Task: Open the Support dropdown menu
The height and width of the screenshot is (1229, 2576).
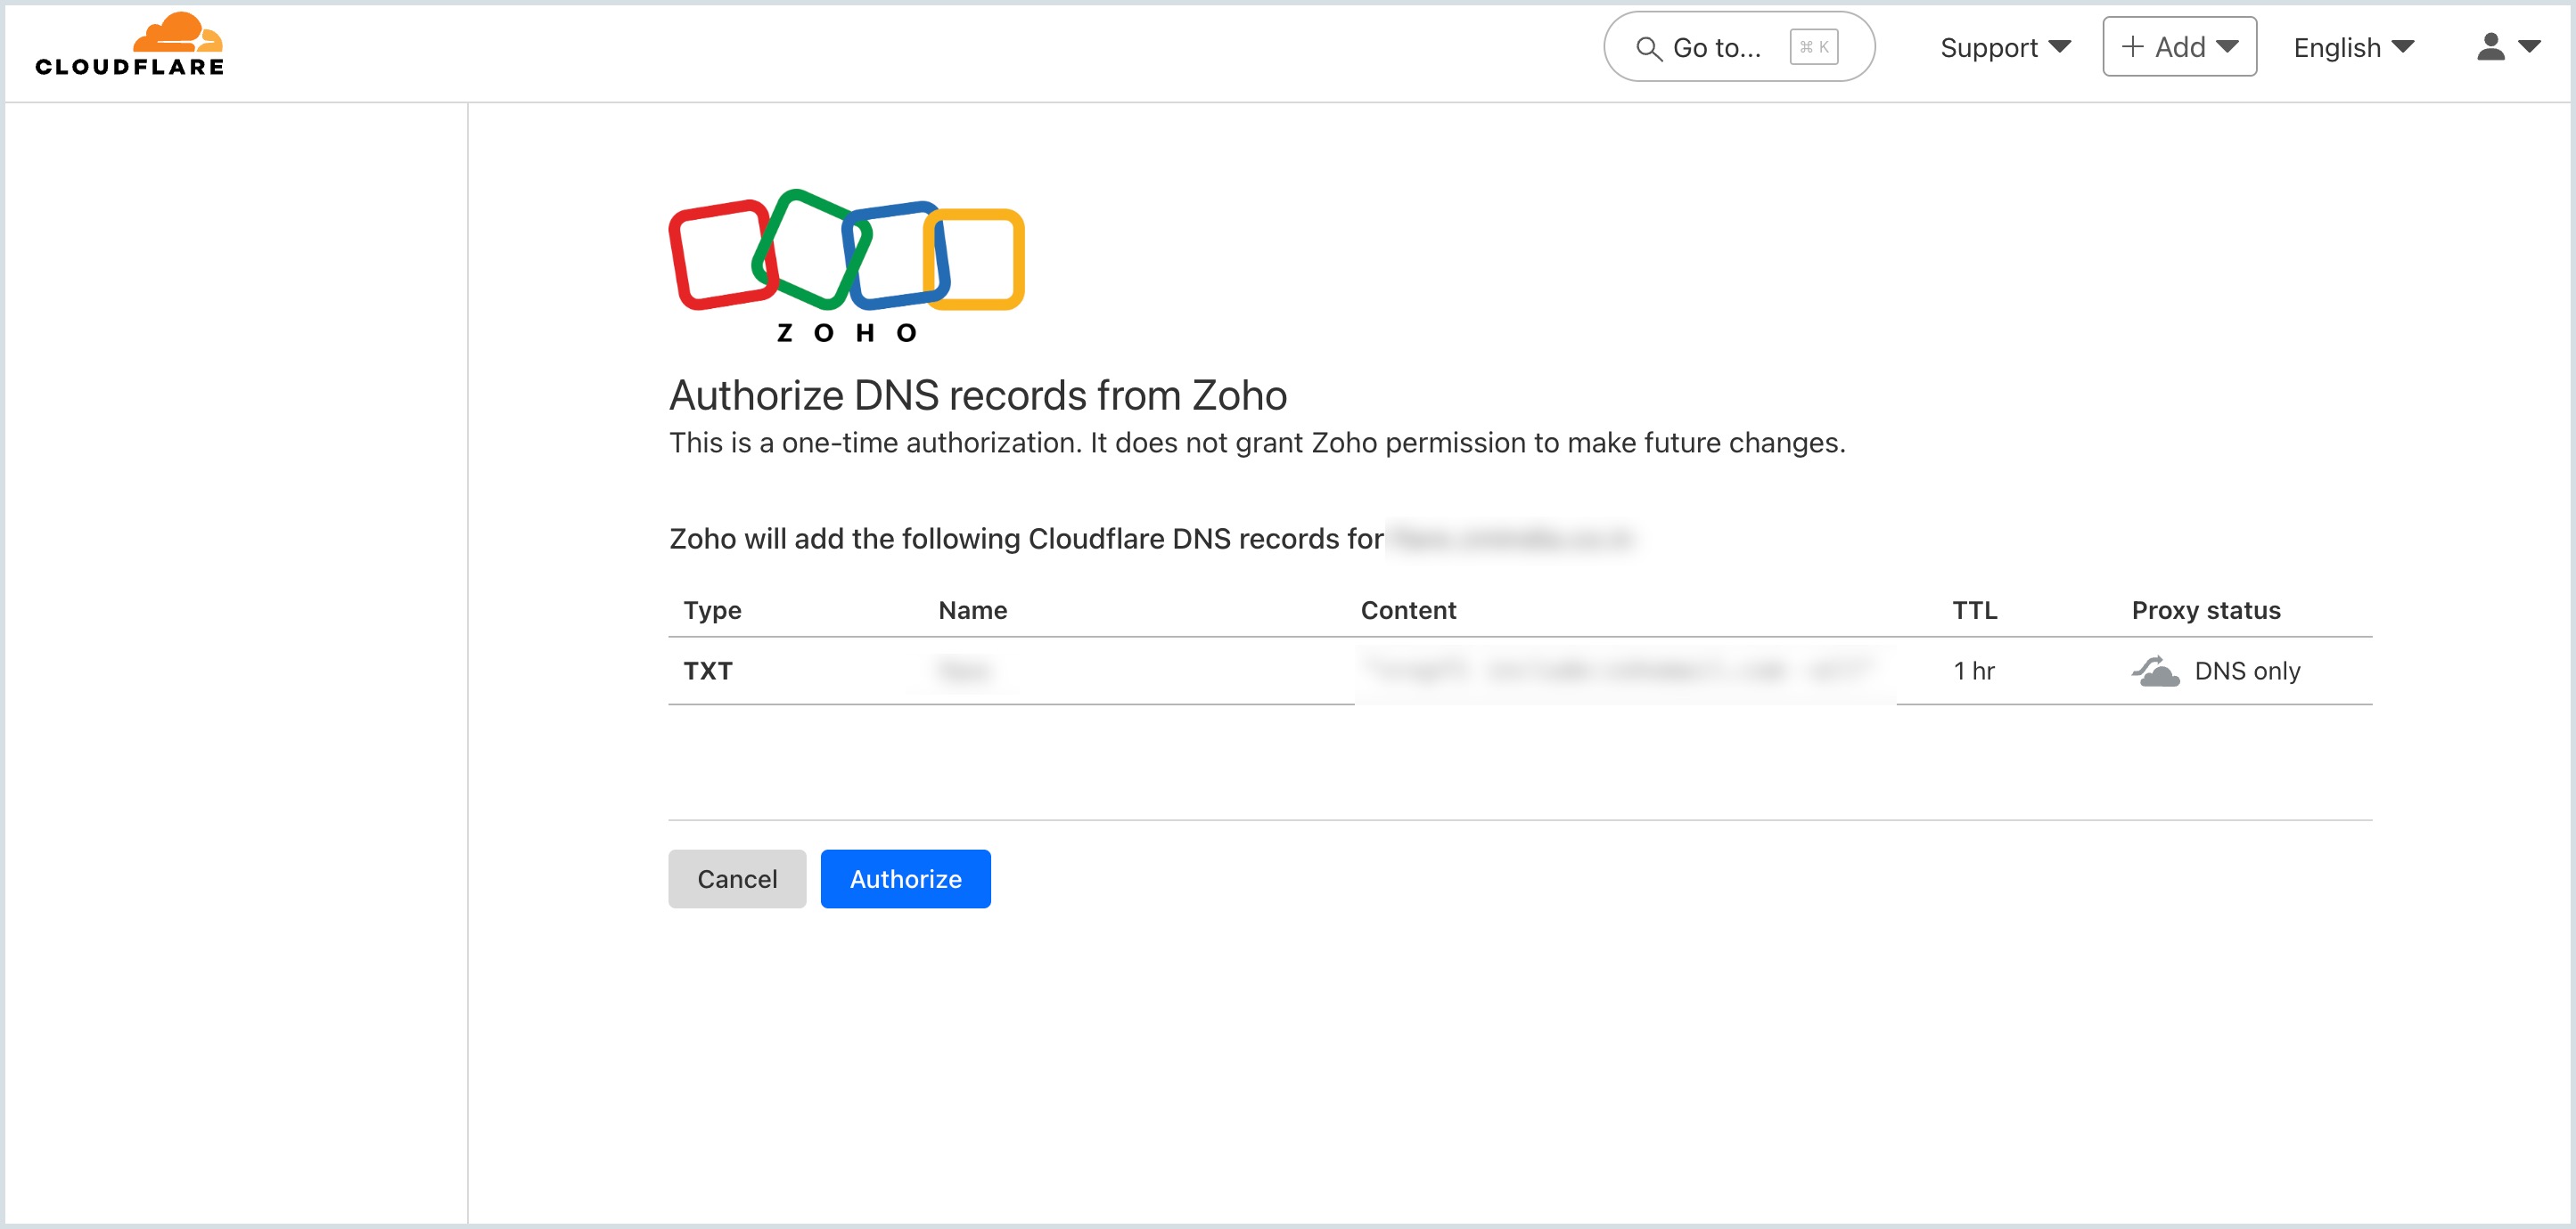Action: [2004, 47]
